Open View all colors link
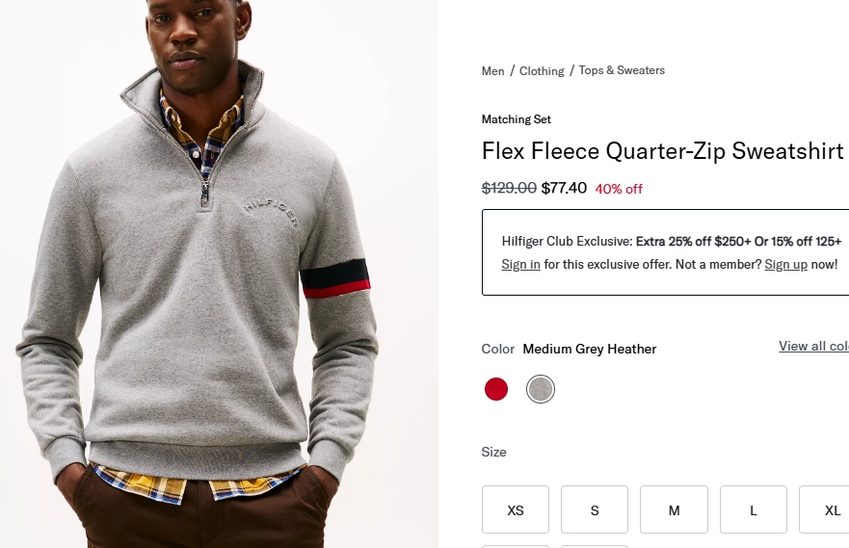The width and height of the screenshot is (849, 548). click(x=813, y=346)
